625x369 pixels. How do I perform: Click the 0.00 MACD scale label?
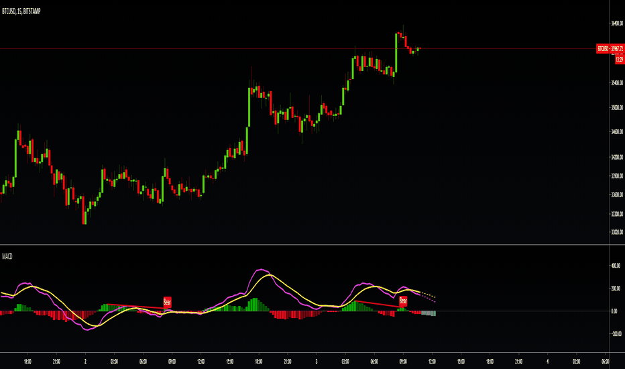(x=614, y=311)
